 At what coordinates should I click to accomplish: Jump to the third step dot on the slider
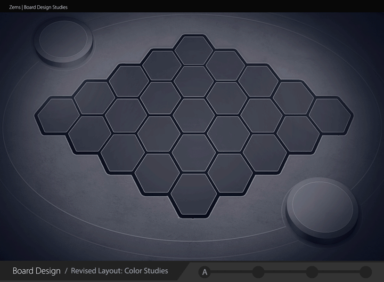[x=312, y=272]
